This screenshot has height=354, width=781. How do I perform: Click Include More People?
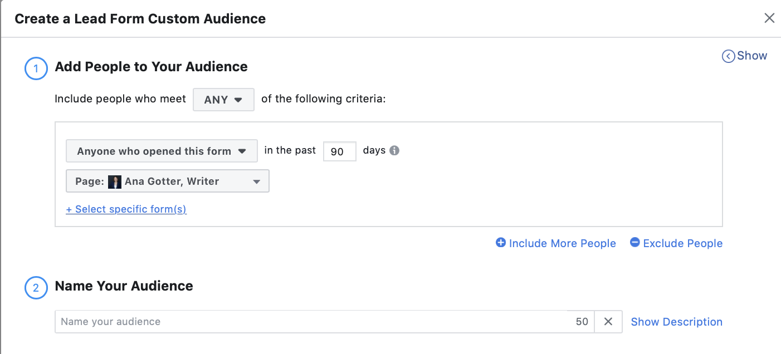563,243
